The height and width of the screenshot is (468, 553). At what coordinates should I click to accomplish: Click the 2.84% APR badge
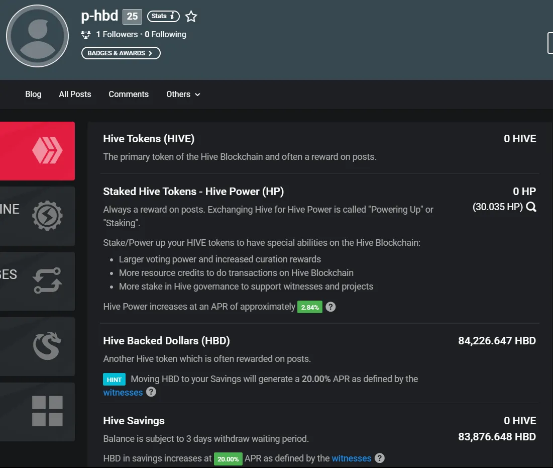310,307
